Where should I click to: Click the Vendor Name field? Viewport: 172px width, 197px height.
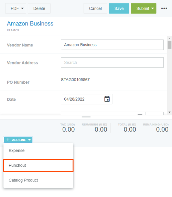112,45
